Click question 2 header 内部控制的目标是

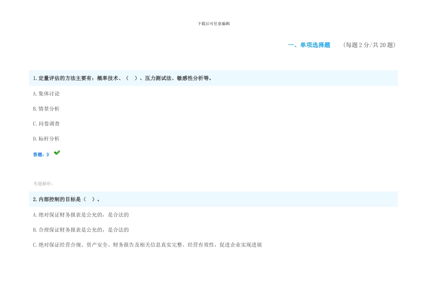click(213, 199)
